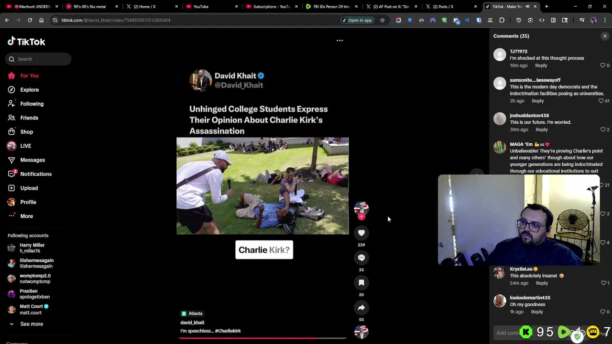Open Harry Miller's followed account

(27, 248)
